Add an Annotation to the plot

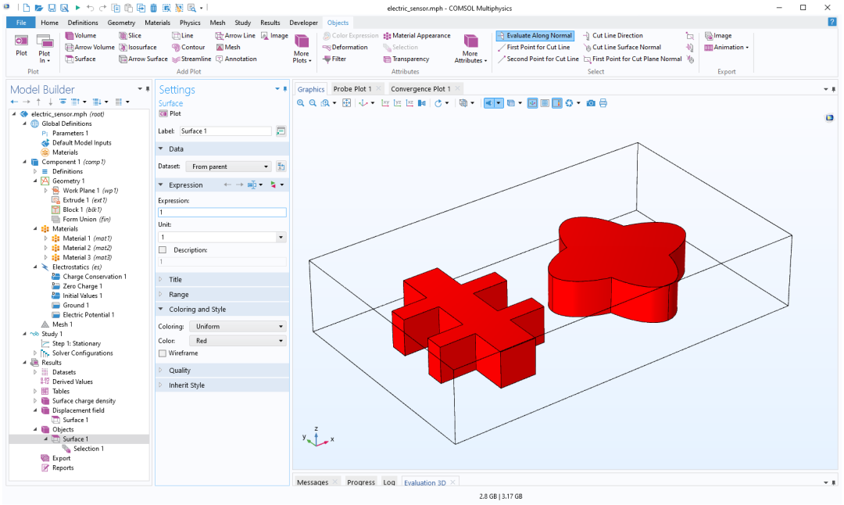pos(236,59)
